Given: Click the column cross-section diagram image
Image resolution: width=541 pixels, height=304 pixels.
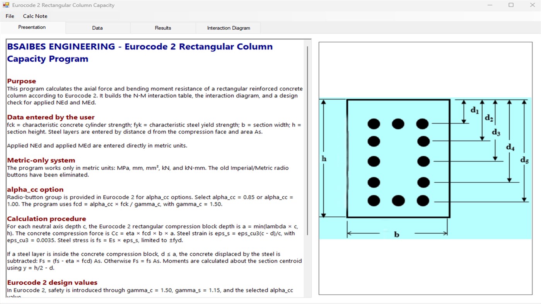Looking at the screenshot, I should coord(425,168).
